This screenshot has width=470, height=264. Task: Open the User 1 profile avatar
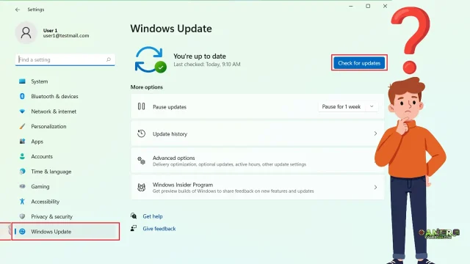[x=26, y=32]
